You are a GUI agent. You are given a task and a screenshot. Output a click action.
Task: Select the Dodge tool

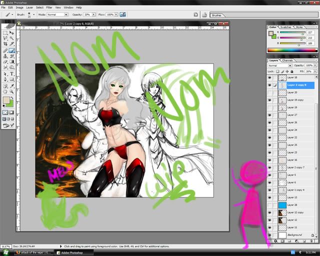[x=12, y=67]
